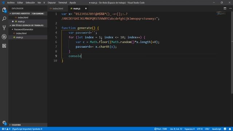Viewport: 233px width, 131px height.
Task: Open the Editar menu
Action: coord(20,3)
